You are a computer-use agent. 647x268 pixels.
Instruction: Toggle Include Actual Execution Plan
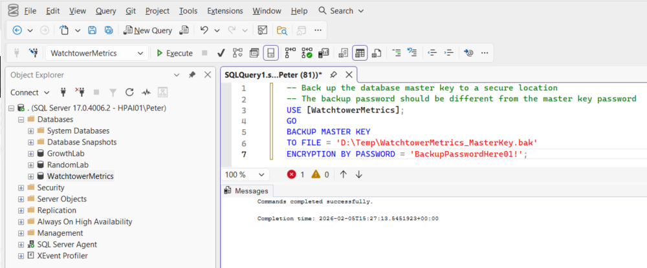click(290, 53)
